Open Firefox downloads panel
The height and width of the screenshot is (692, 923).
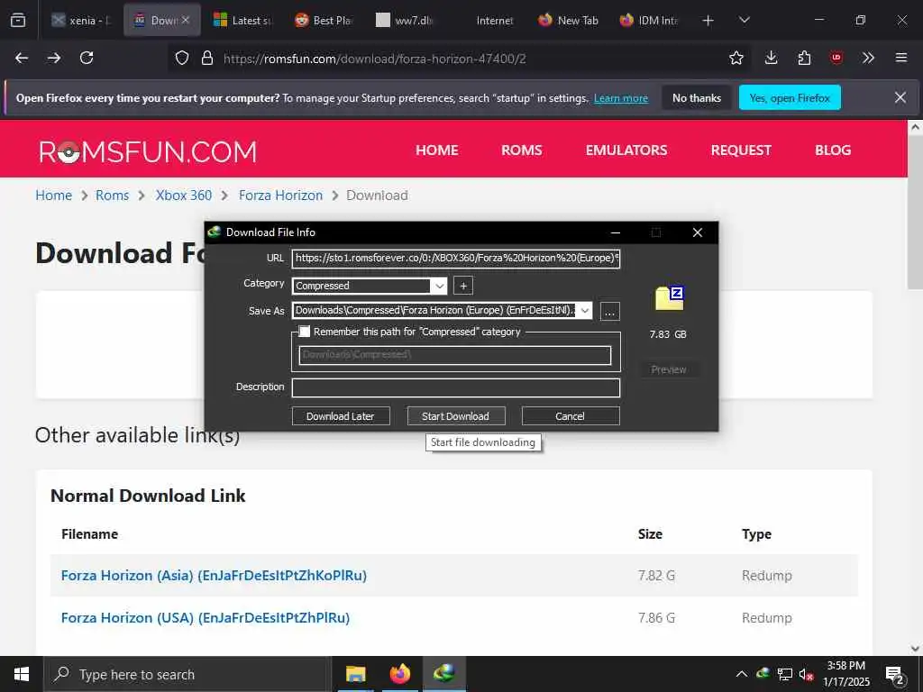pyautogui.click(x=772, y=58)
